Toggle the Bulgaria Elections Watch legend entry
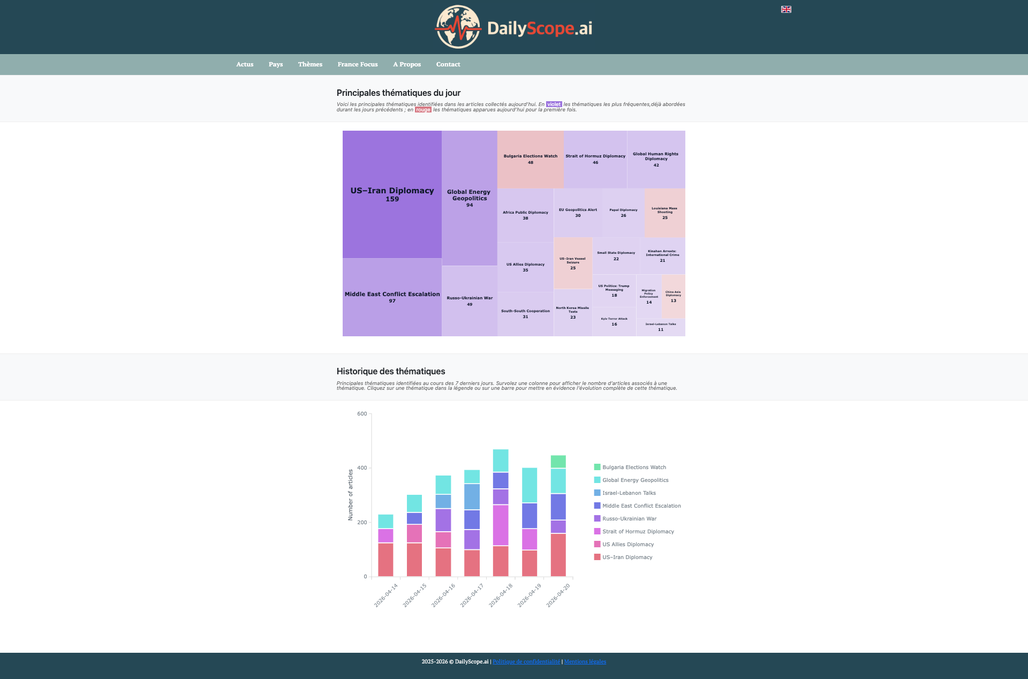The image size is (1028, 679). (x=634, y=467)
